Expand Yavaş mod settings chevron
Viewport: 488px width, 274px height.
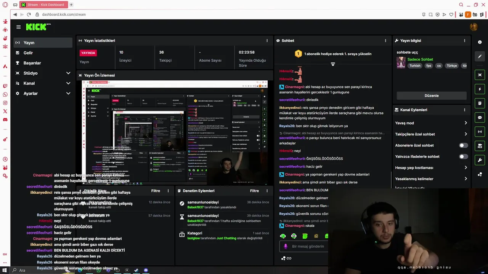point(466,123)
